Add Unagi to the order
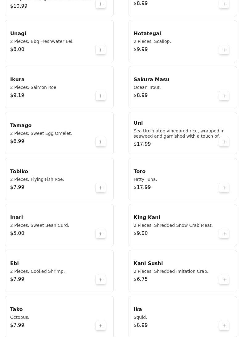Image resolution: width=242 pixels, height=337 pixels. (x=101, y=50)
